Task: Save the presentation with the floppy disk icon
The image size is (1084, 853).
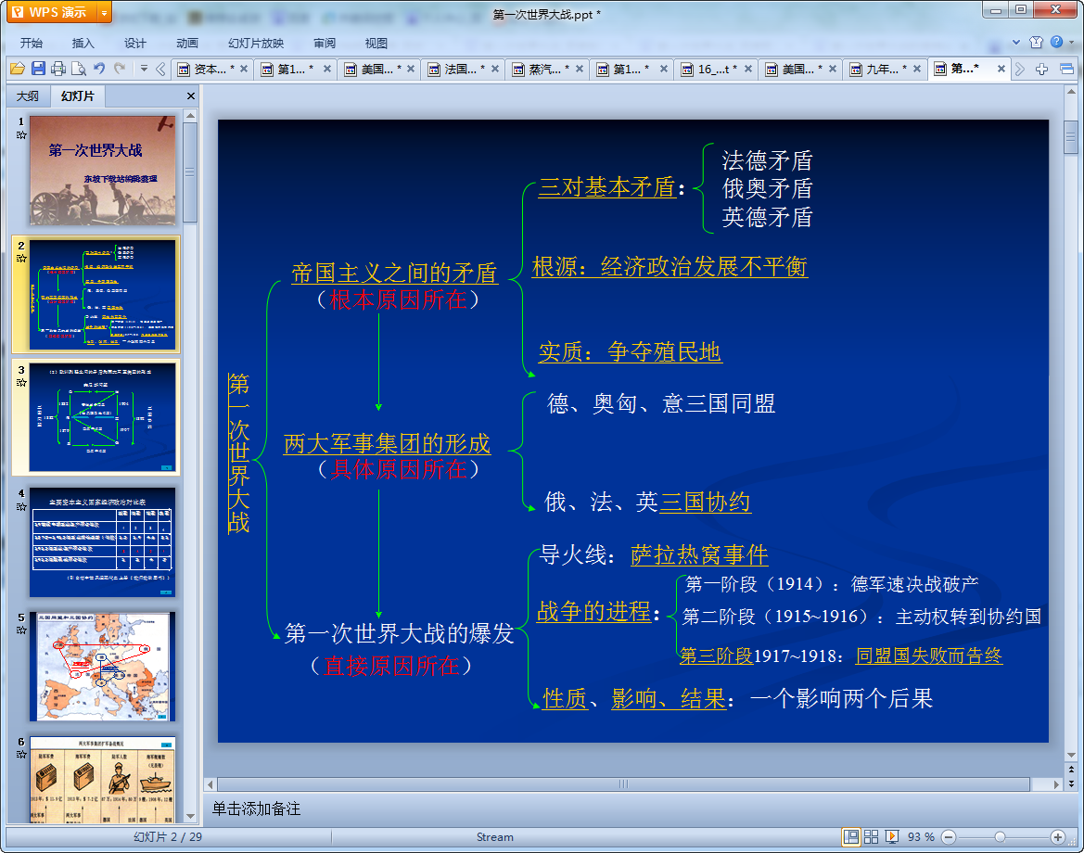Action: point(38,69)
